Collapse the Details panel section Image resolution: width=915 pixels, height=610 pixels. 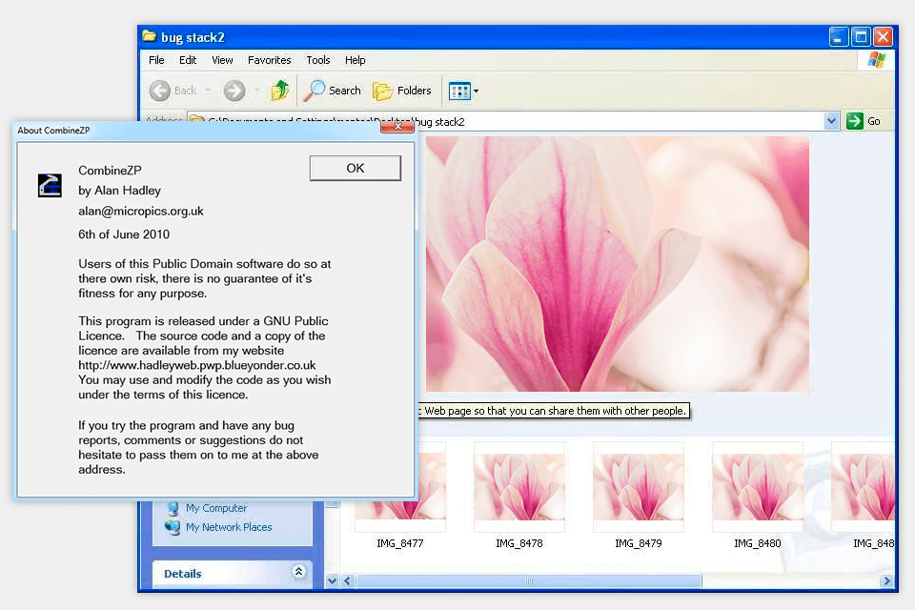point(298,572)
